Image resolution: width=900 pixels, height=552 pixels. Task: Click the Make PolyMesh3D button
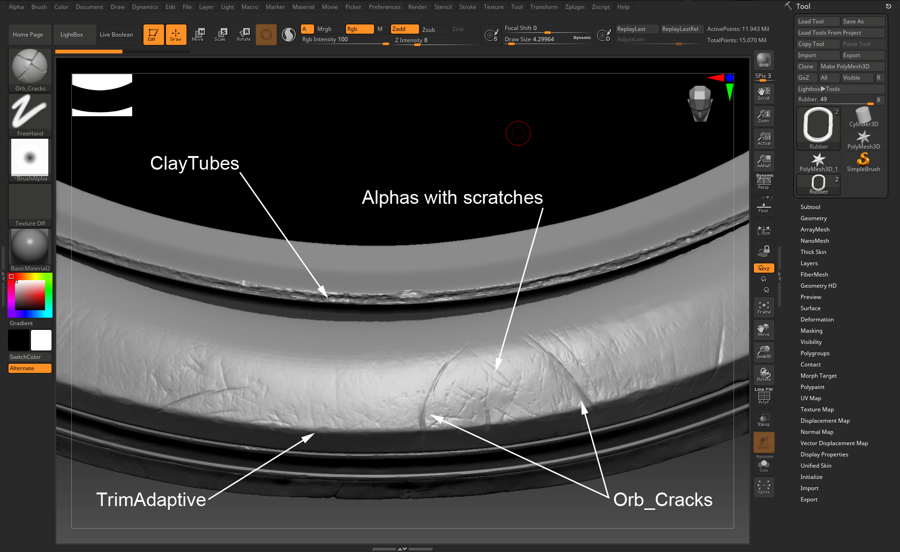[851, 66]
